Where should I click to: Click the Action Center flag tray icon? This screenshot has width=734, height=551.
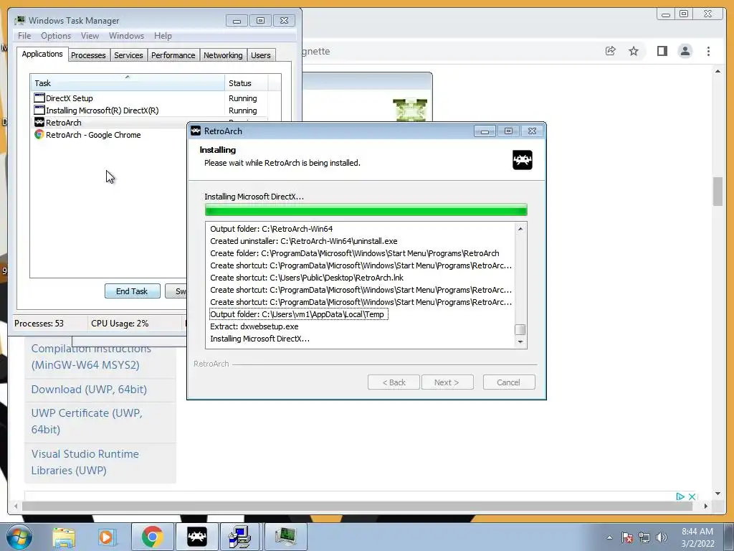pos(627,537)
